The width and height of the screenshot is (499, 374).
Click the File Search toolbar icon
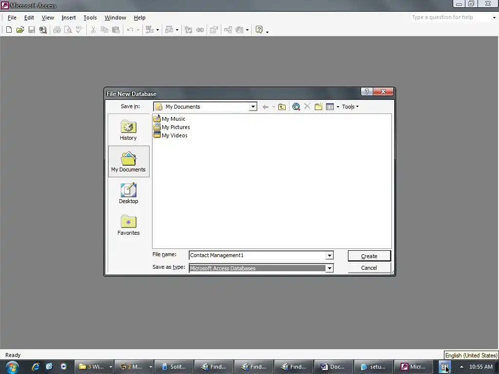pos(43,30)
